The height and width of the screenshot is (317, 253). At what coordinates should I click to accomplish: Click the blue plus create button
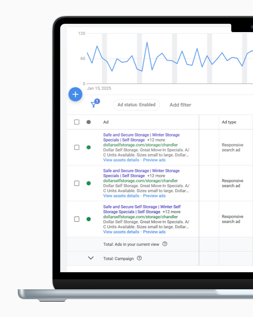pos(75,94)
